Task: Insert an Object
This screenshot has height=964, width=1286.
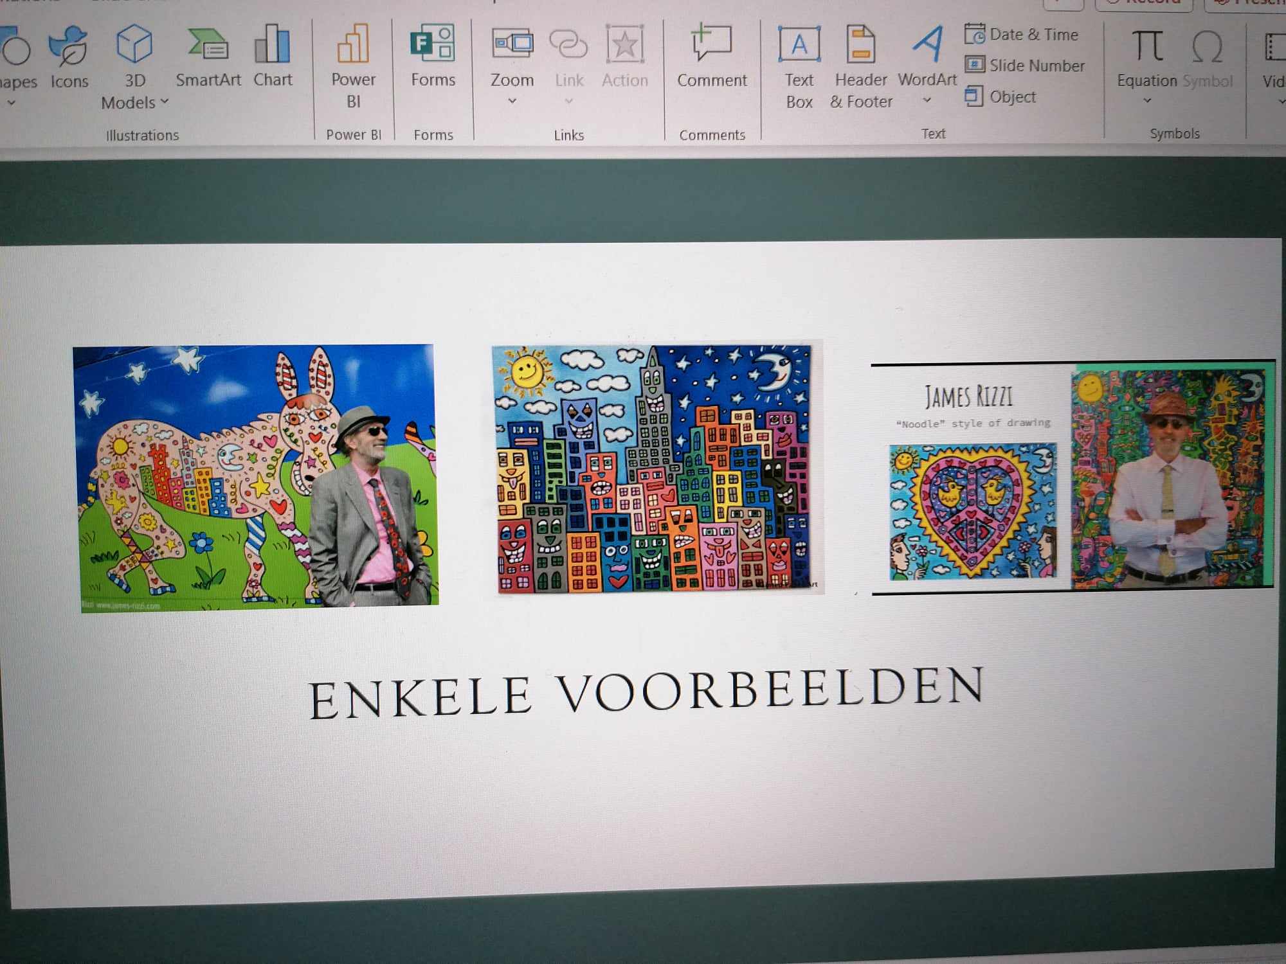Action: [x=1001, y=96]
